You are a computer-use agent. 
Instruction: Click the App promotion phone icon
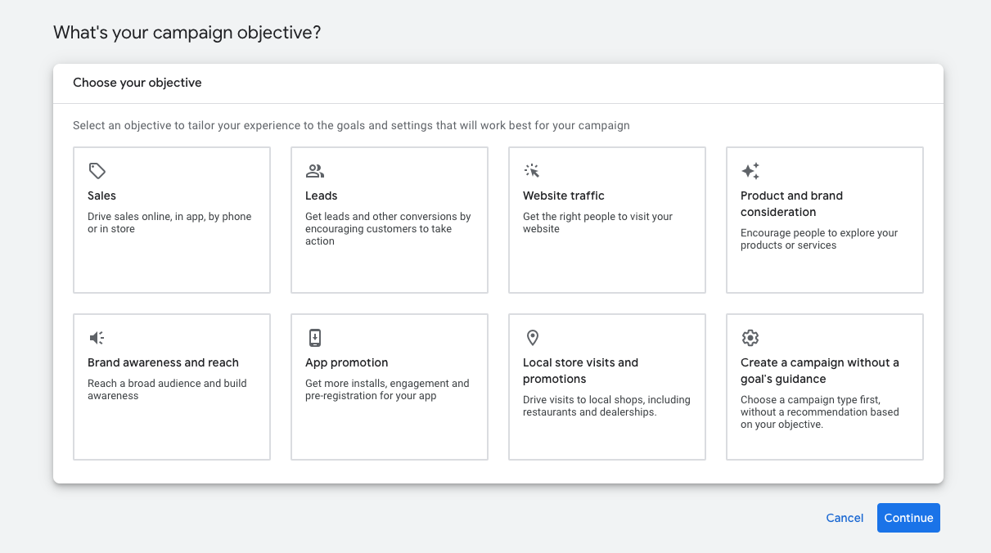pos(315,338)
